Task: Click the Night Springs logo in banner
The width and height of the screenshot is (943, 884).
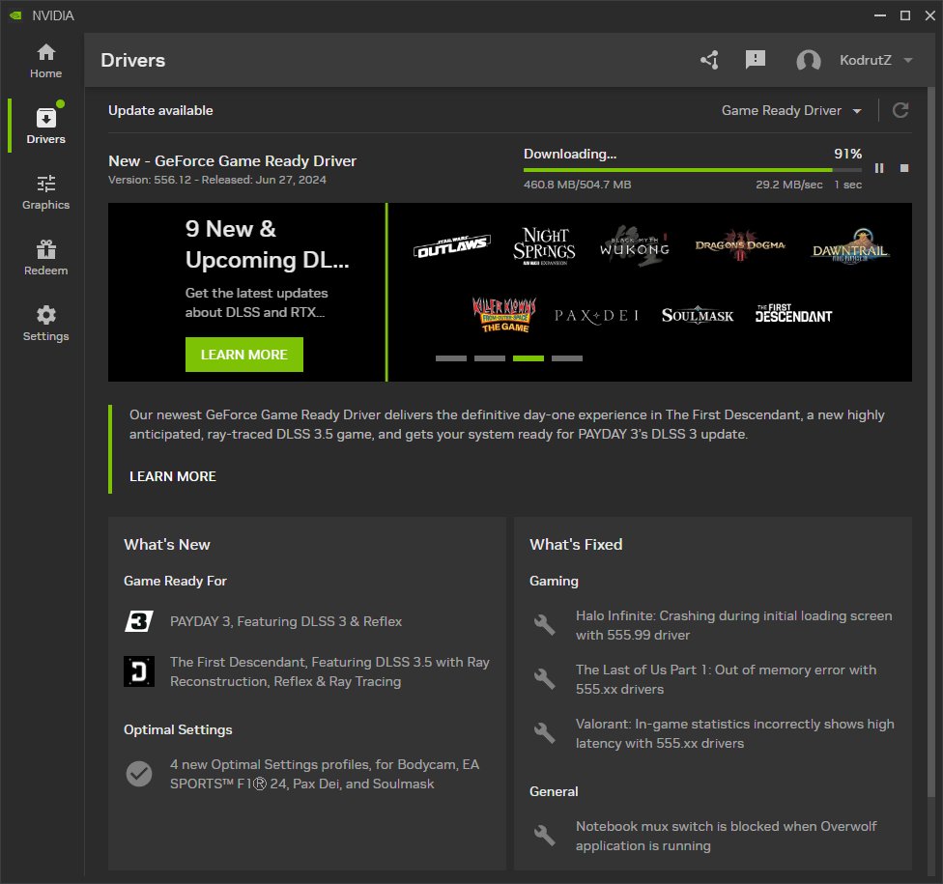Action: 544,245
